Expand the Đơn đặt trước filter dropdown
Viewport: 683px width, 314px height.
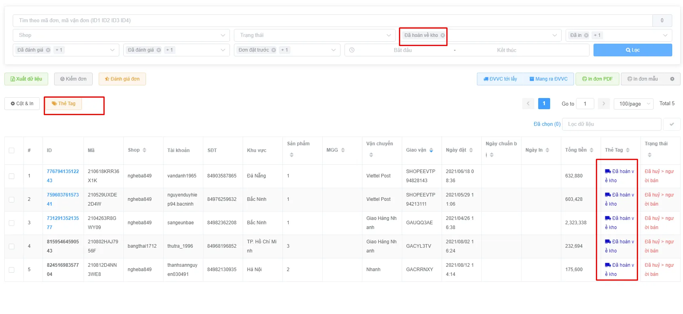pyautogui.click(x=333, y=50)
